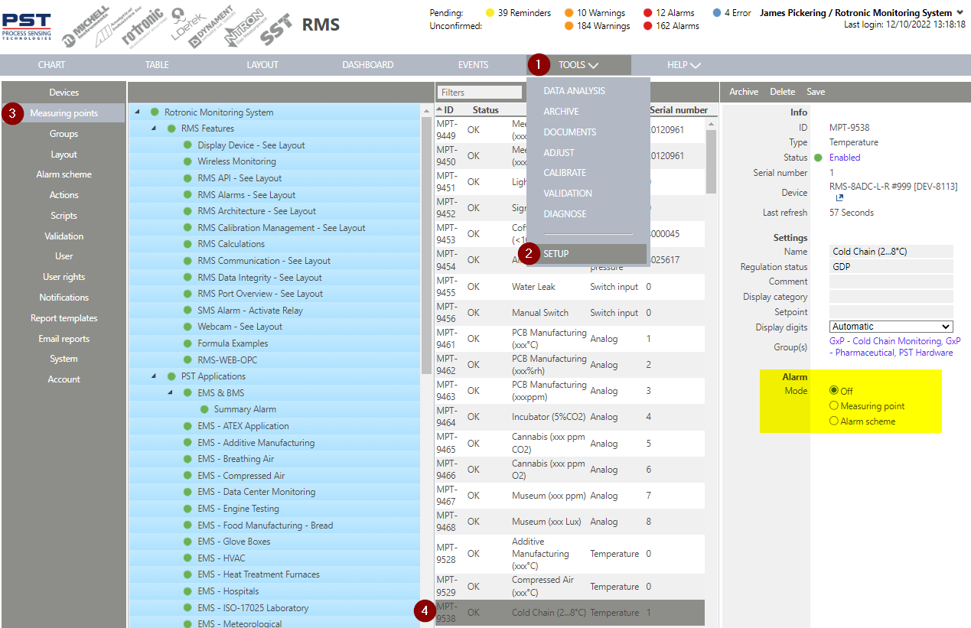Screen dimensions: 971x628
Task: Open Report templates in the sidebar
Action: coord(64,318)
